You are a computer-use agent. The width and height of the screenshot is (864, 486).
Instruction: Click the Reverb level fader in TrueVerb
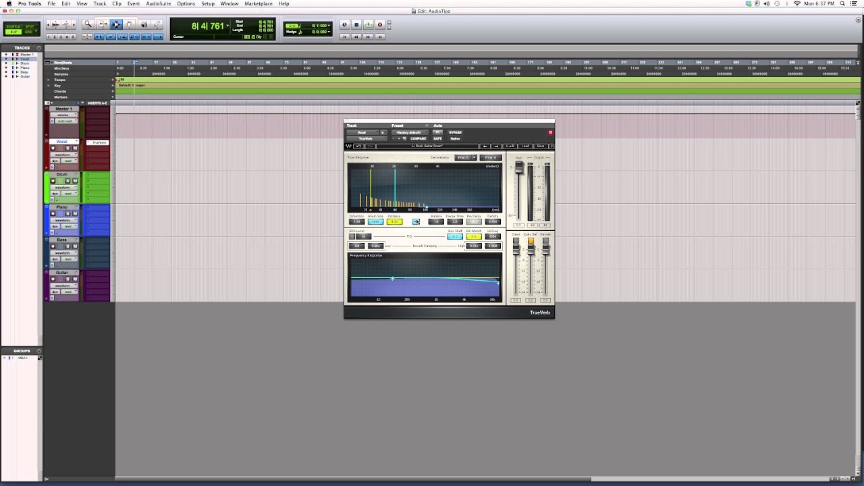pos(545,250)
